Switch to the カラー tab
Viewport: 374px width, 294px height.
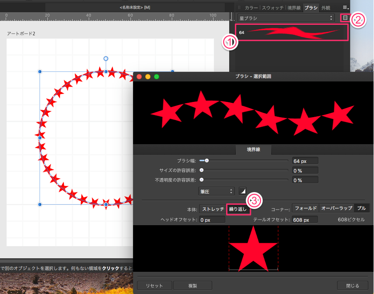[x=251, y=8]
